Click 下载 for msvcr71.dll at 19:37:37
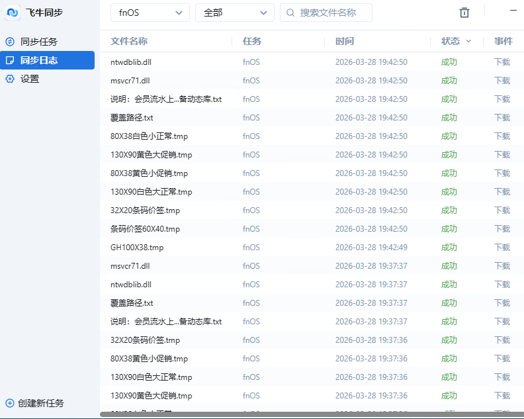 (502, 266)
